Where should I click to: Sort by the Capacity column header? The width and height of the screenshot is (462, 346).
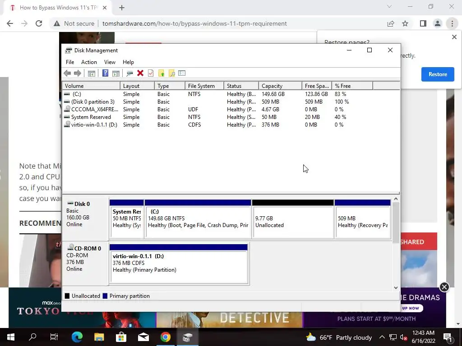point(281,86)
